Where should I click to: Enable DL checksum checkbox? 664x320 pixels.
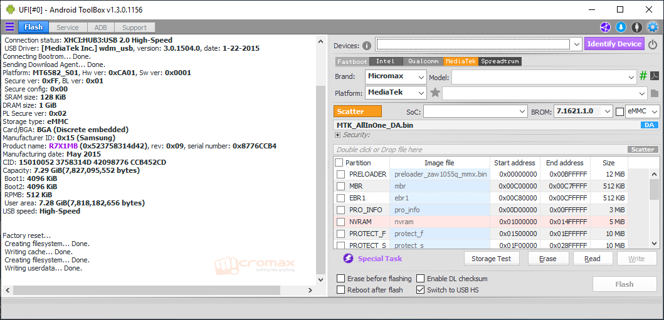coord(420,279)
